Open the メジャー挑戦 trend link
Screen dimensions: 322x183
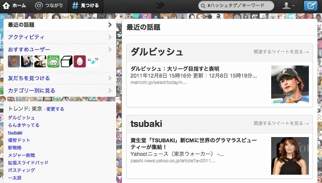[22, 155]
